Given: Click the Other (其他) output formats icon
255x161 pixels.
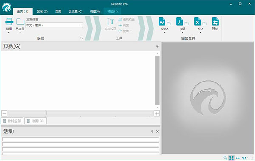Looking at the screenshot, I should click(x=215, y=22).
